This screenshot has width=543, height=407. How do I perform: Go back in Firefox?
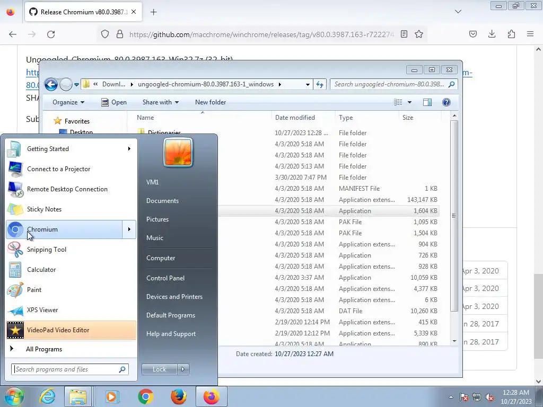tap(13, 34)
